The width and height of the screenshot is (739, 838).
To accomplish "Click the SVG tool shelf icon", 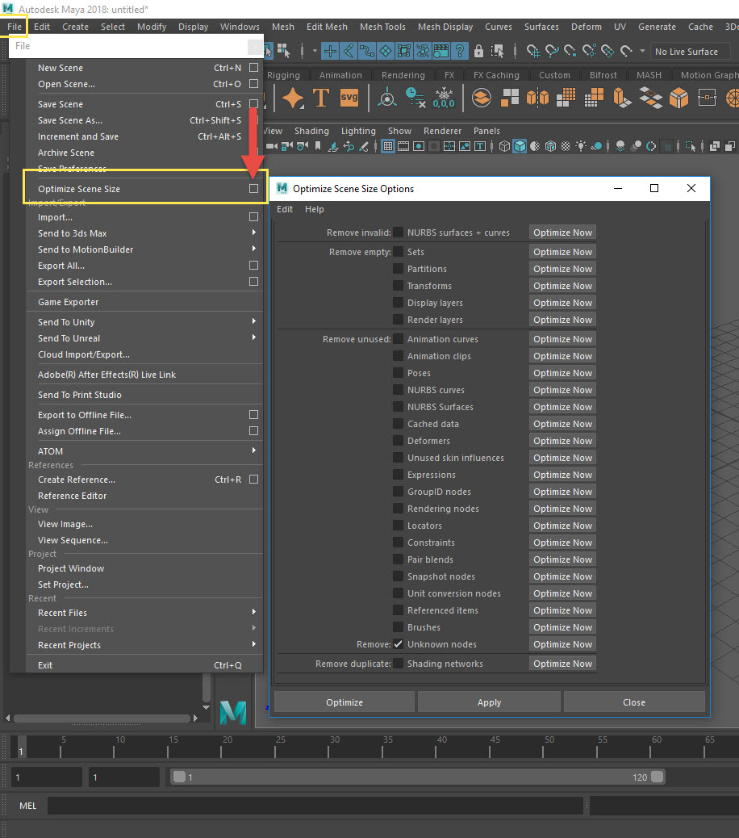I will click(349, 97).
